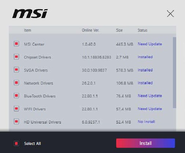The width and height of the screenshot is (185, 153).
Task: Click the 57.4 MB size value
Action: [123, 109]
